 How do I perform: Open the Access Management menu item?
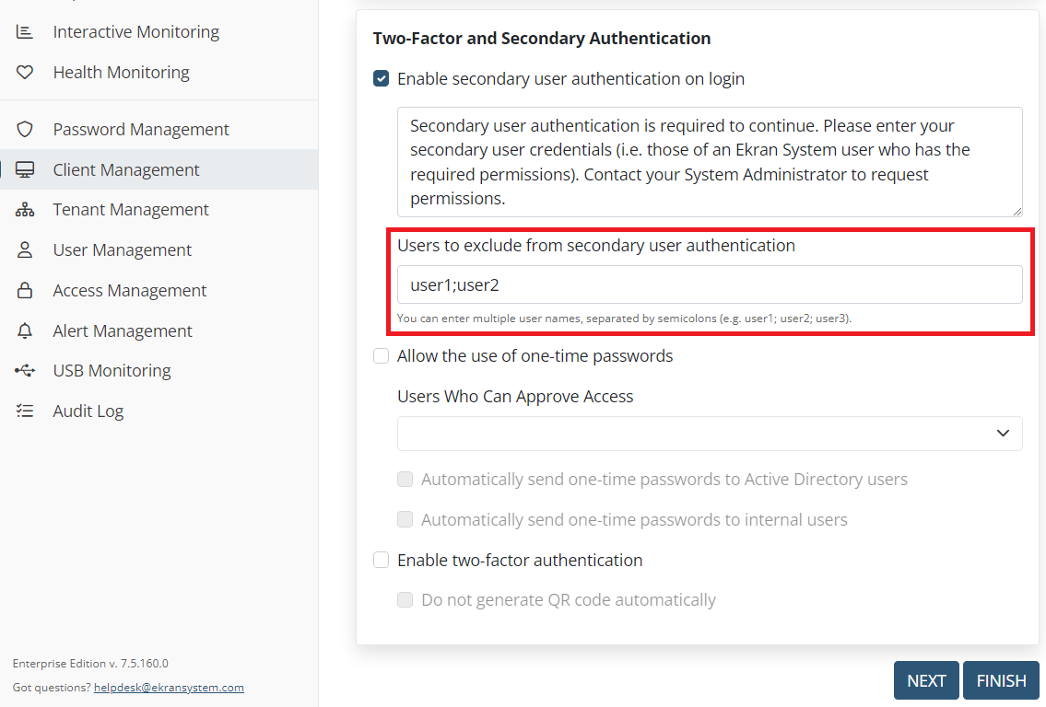pyautogui.click(x=129, y=291)
